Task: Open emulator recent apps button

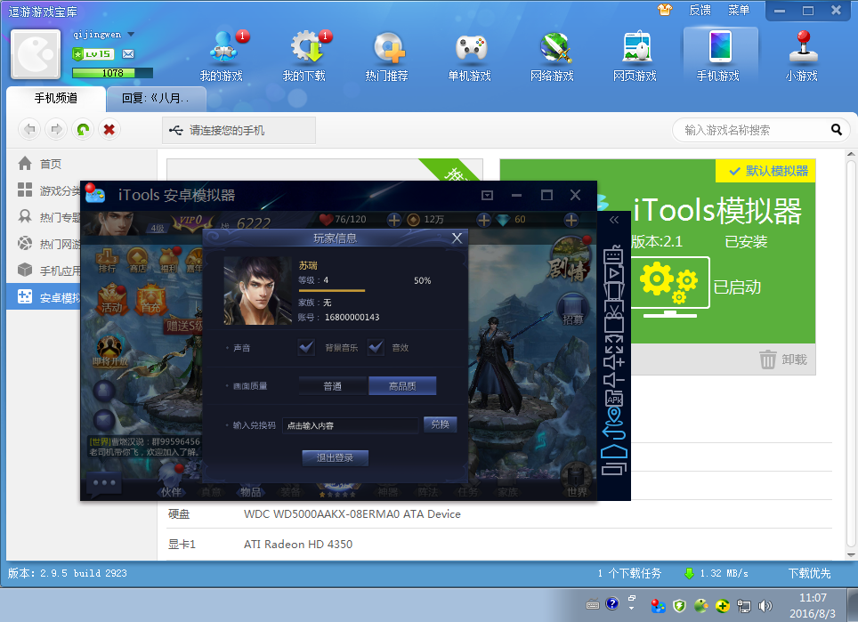Action: tap(614, 469)
